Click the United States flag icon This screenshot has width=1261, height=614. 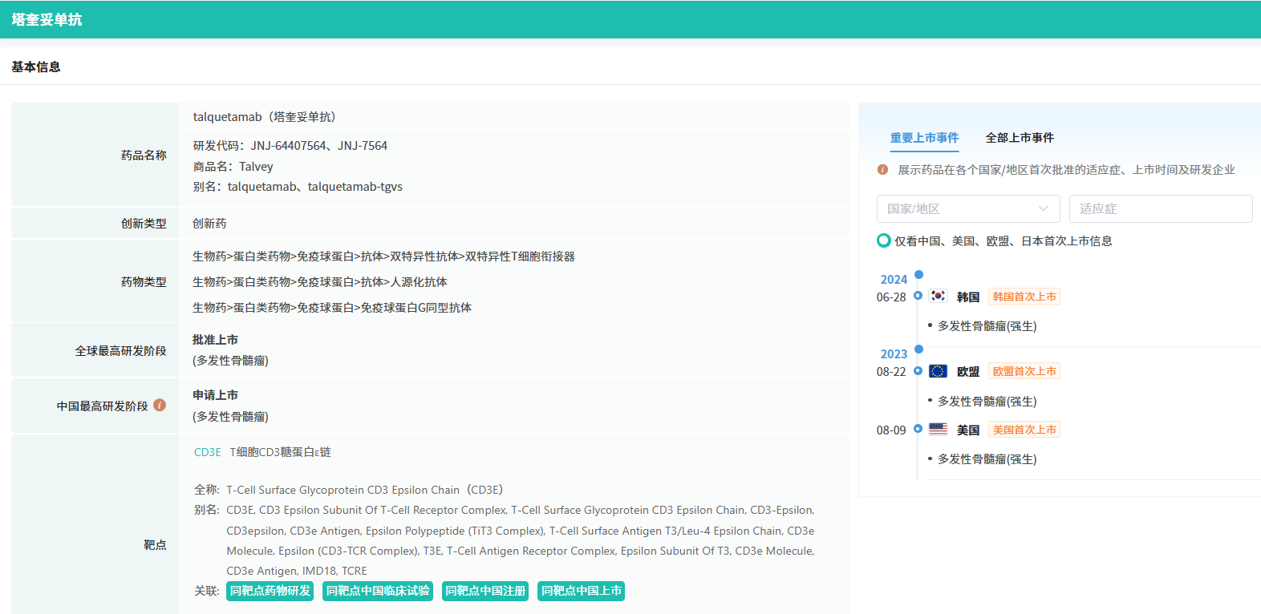(x=938, y=430)
